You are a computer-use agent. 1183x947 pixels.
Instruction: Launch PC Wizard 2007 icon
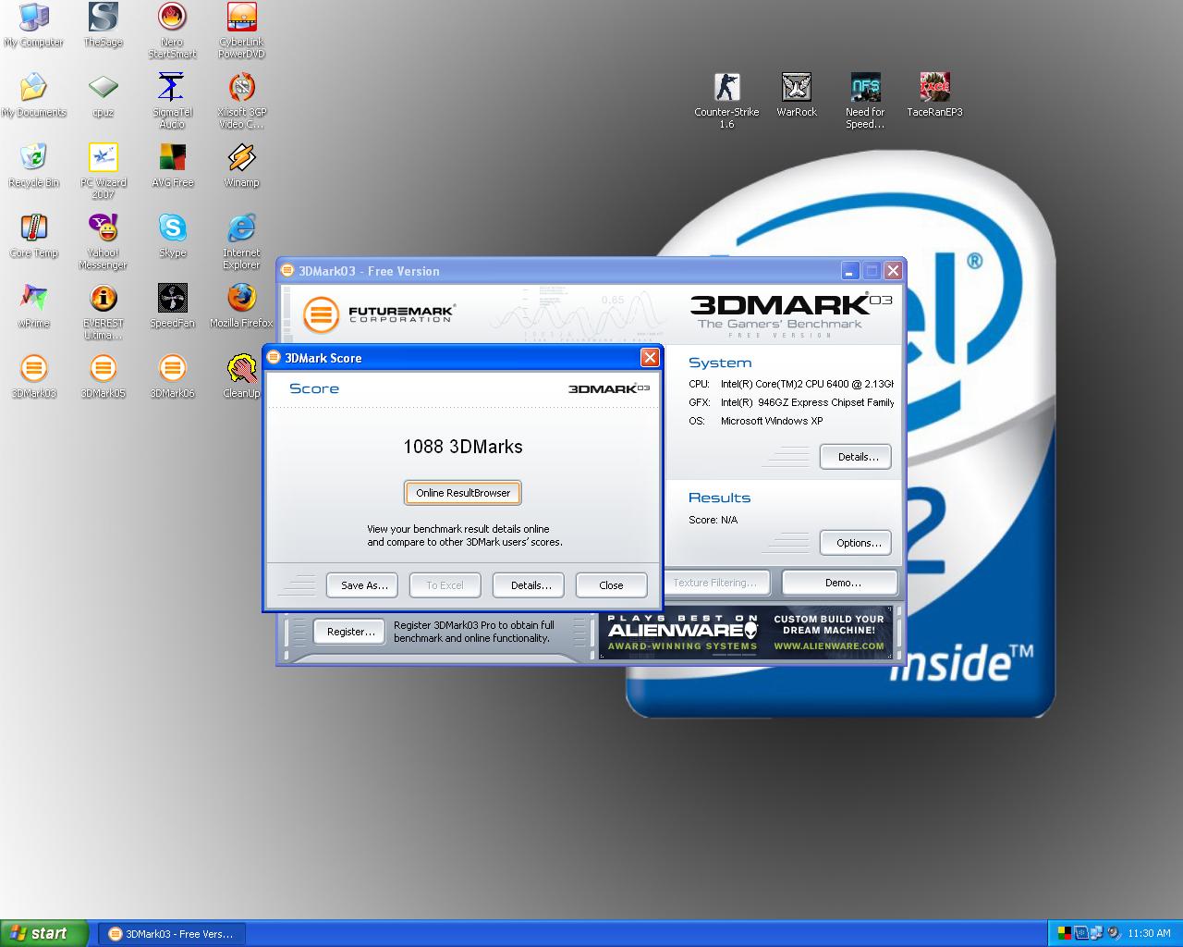tap(103, 171)
